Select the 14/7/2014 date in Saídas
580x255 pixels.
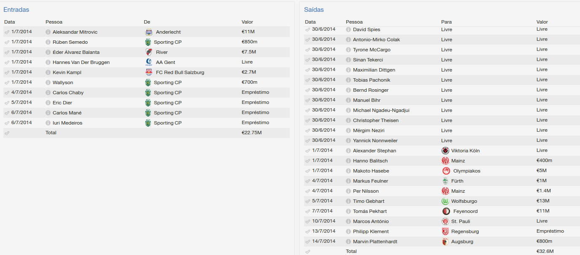click(324, 242)
